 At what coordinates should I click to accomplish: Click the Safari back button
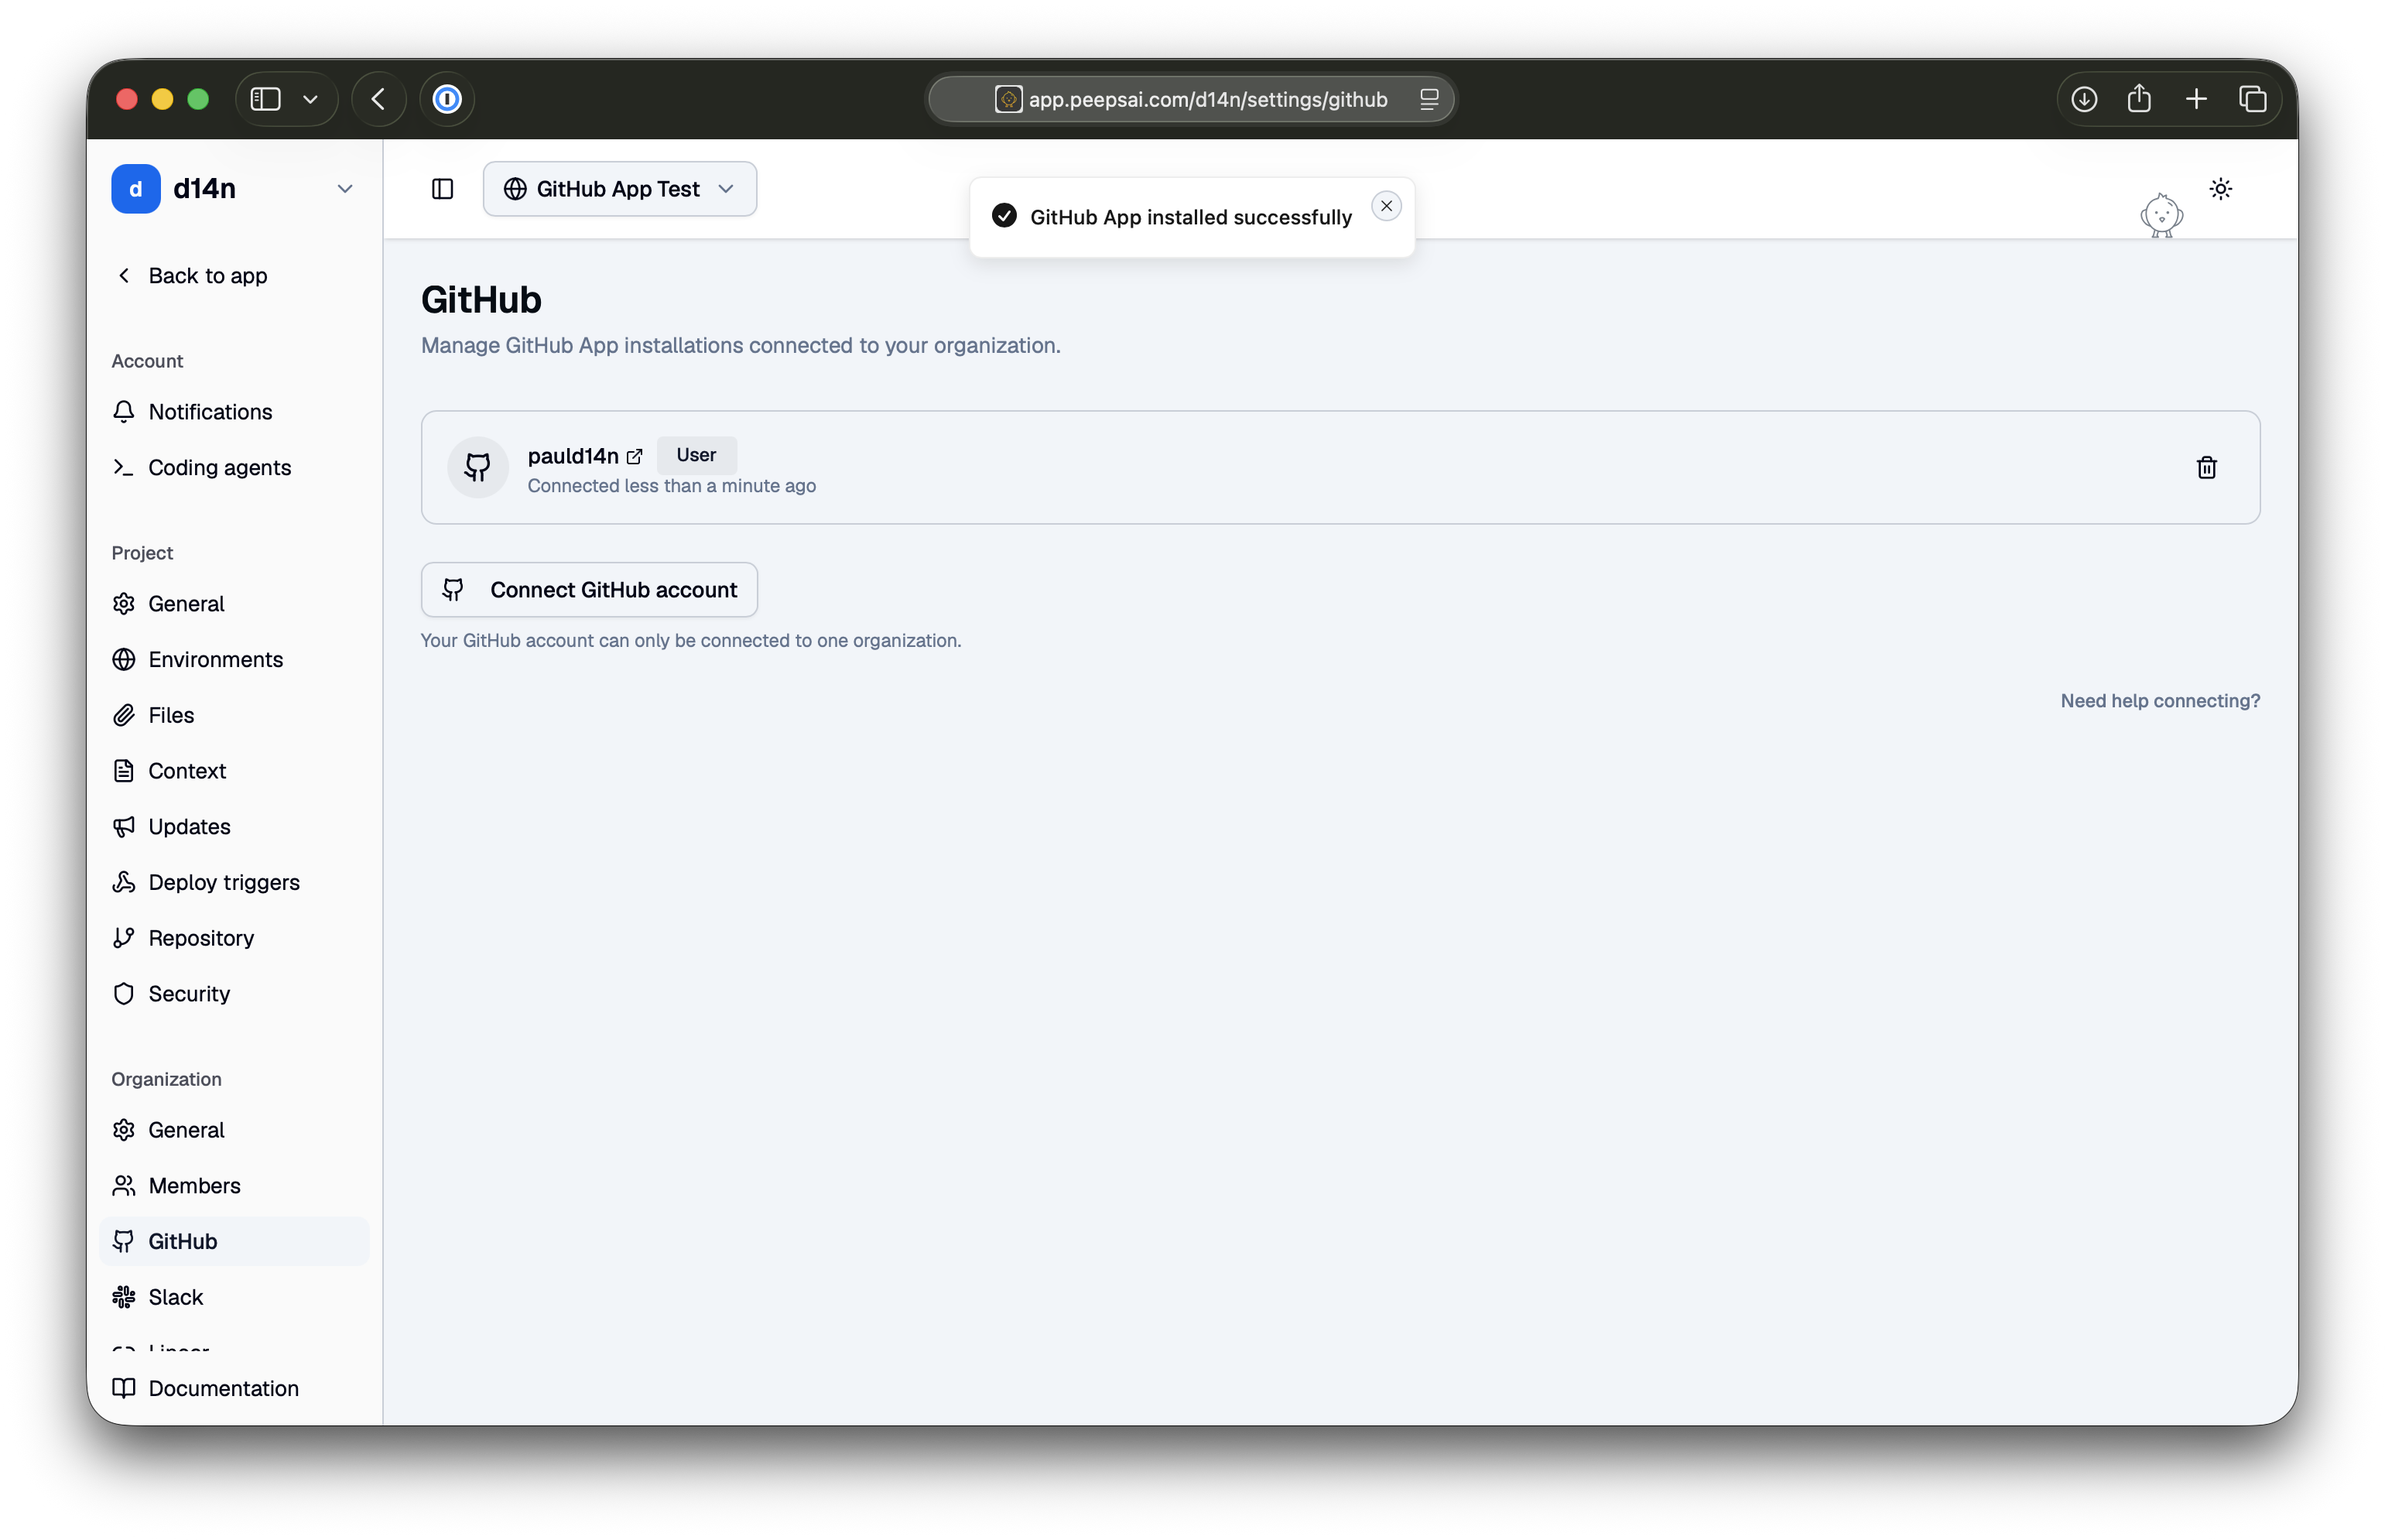tap(379, 99)
